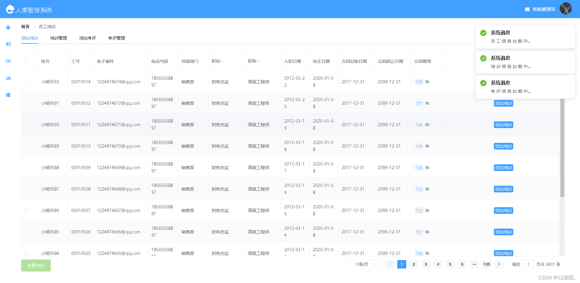Click the admin avatar picture
The height and width of the screenshot is (283, 580).
coord(565,8)
